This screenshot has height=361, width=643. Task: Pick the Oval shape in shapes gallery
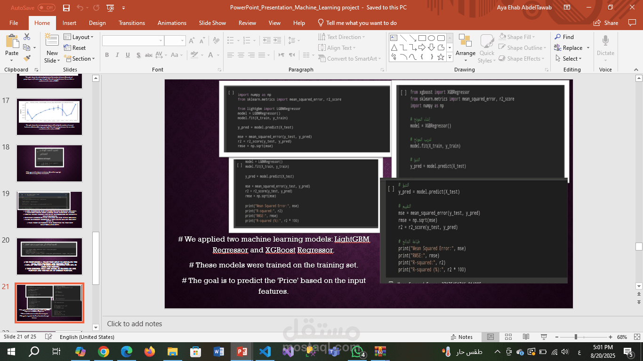coord(432,38)
